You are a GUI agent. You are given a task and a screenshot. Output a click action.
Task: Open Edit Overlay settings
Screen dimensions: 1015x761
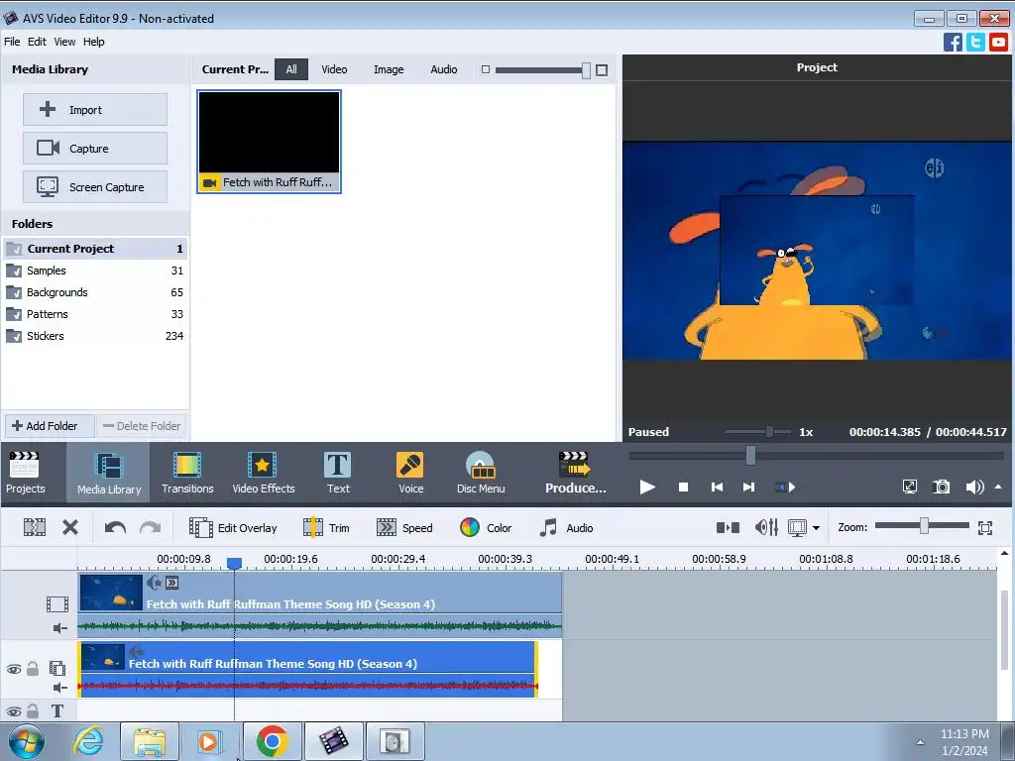[233, 527]
